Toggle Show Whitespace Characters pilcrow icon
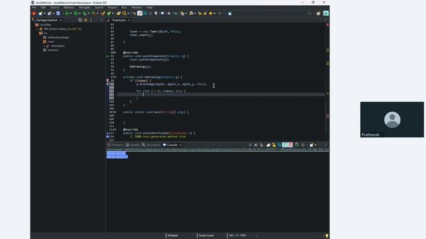This screenshot has width=426, height=239. pyautogui.click(x=156, y=13)
